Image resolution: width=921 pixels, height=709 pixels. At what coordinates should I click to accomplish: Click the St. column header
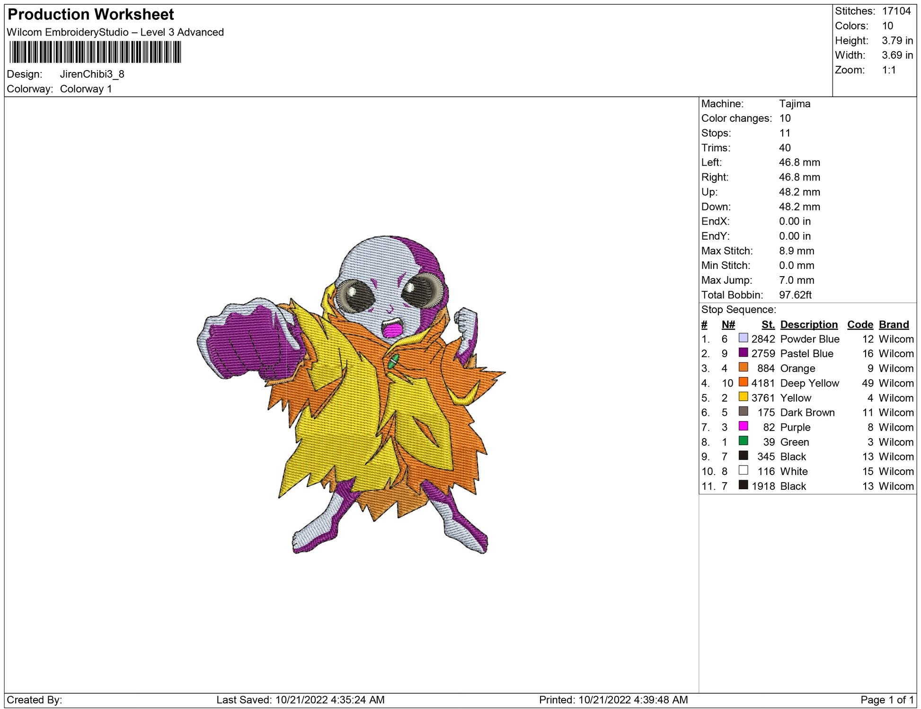point(768,324)
